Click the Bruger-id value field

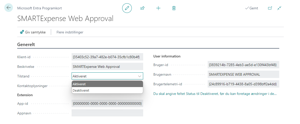click(x=243, y=65)
